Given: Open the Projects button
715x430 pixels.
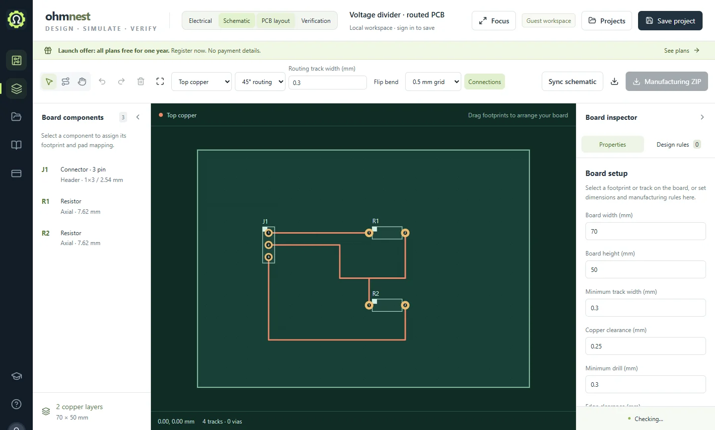Looking at the screenshot, I should tap(607, 21).
